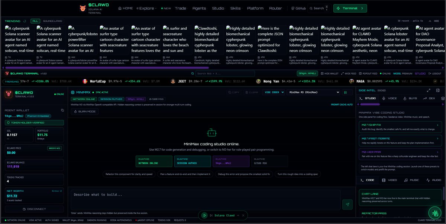
Task: Select the SOUNDCLAWD trending filter
Action: click(x=52, y=21)
